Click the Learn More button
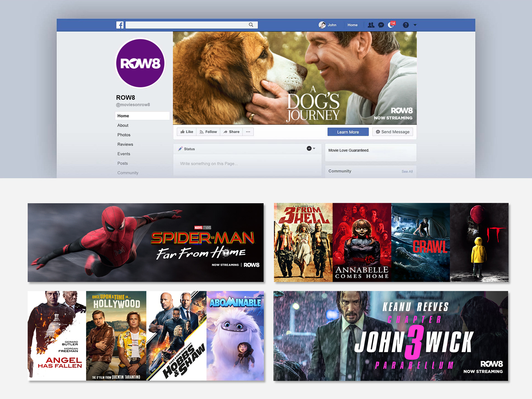 pos(348,132)
